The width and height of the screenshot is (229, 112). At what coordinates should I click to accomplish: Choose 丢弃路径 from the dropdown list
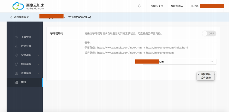coord(205,77)
